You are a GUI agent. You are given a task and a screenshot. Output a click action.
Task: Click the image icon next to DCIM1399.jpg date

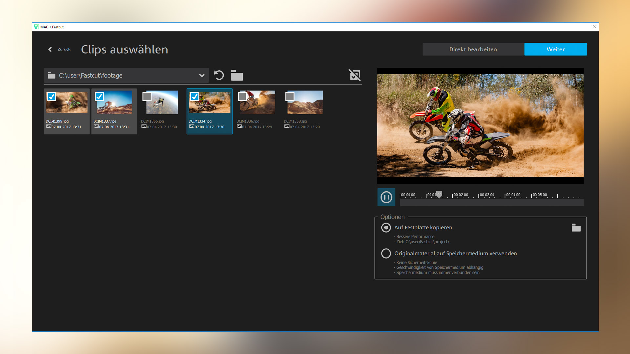coord(49,127)
